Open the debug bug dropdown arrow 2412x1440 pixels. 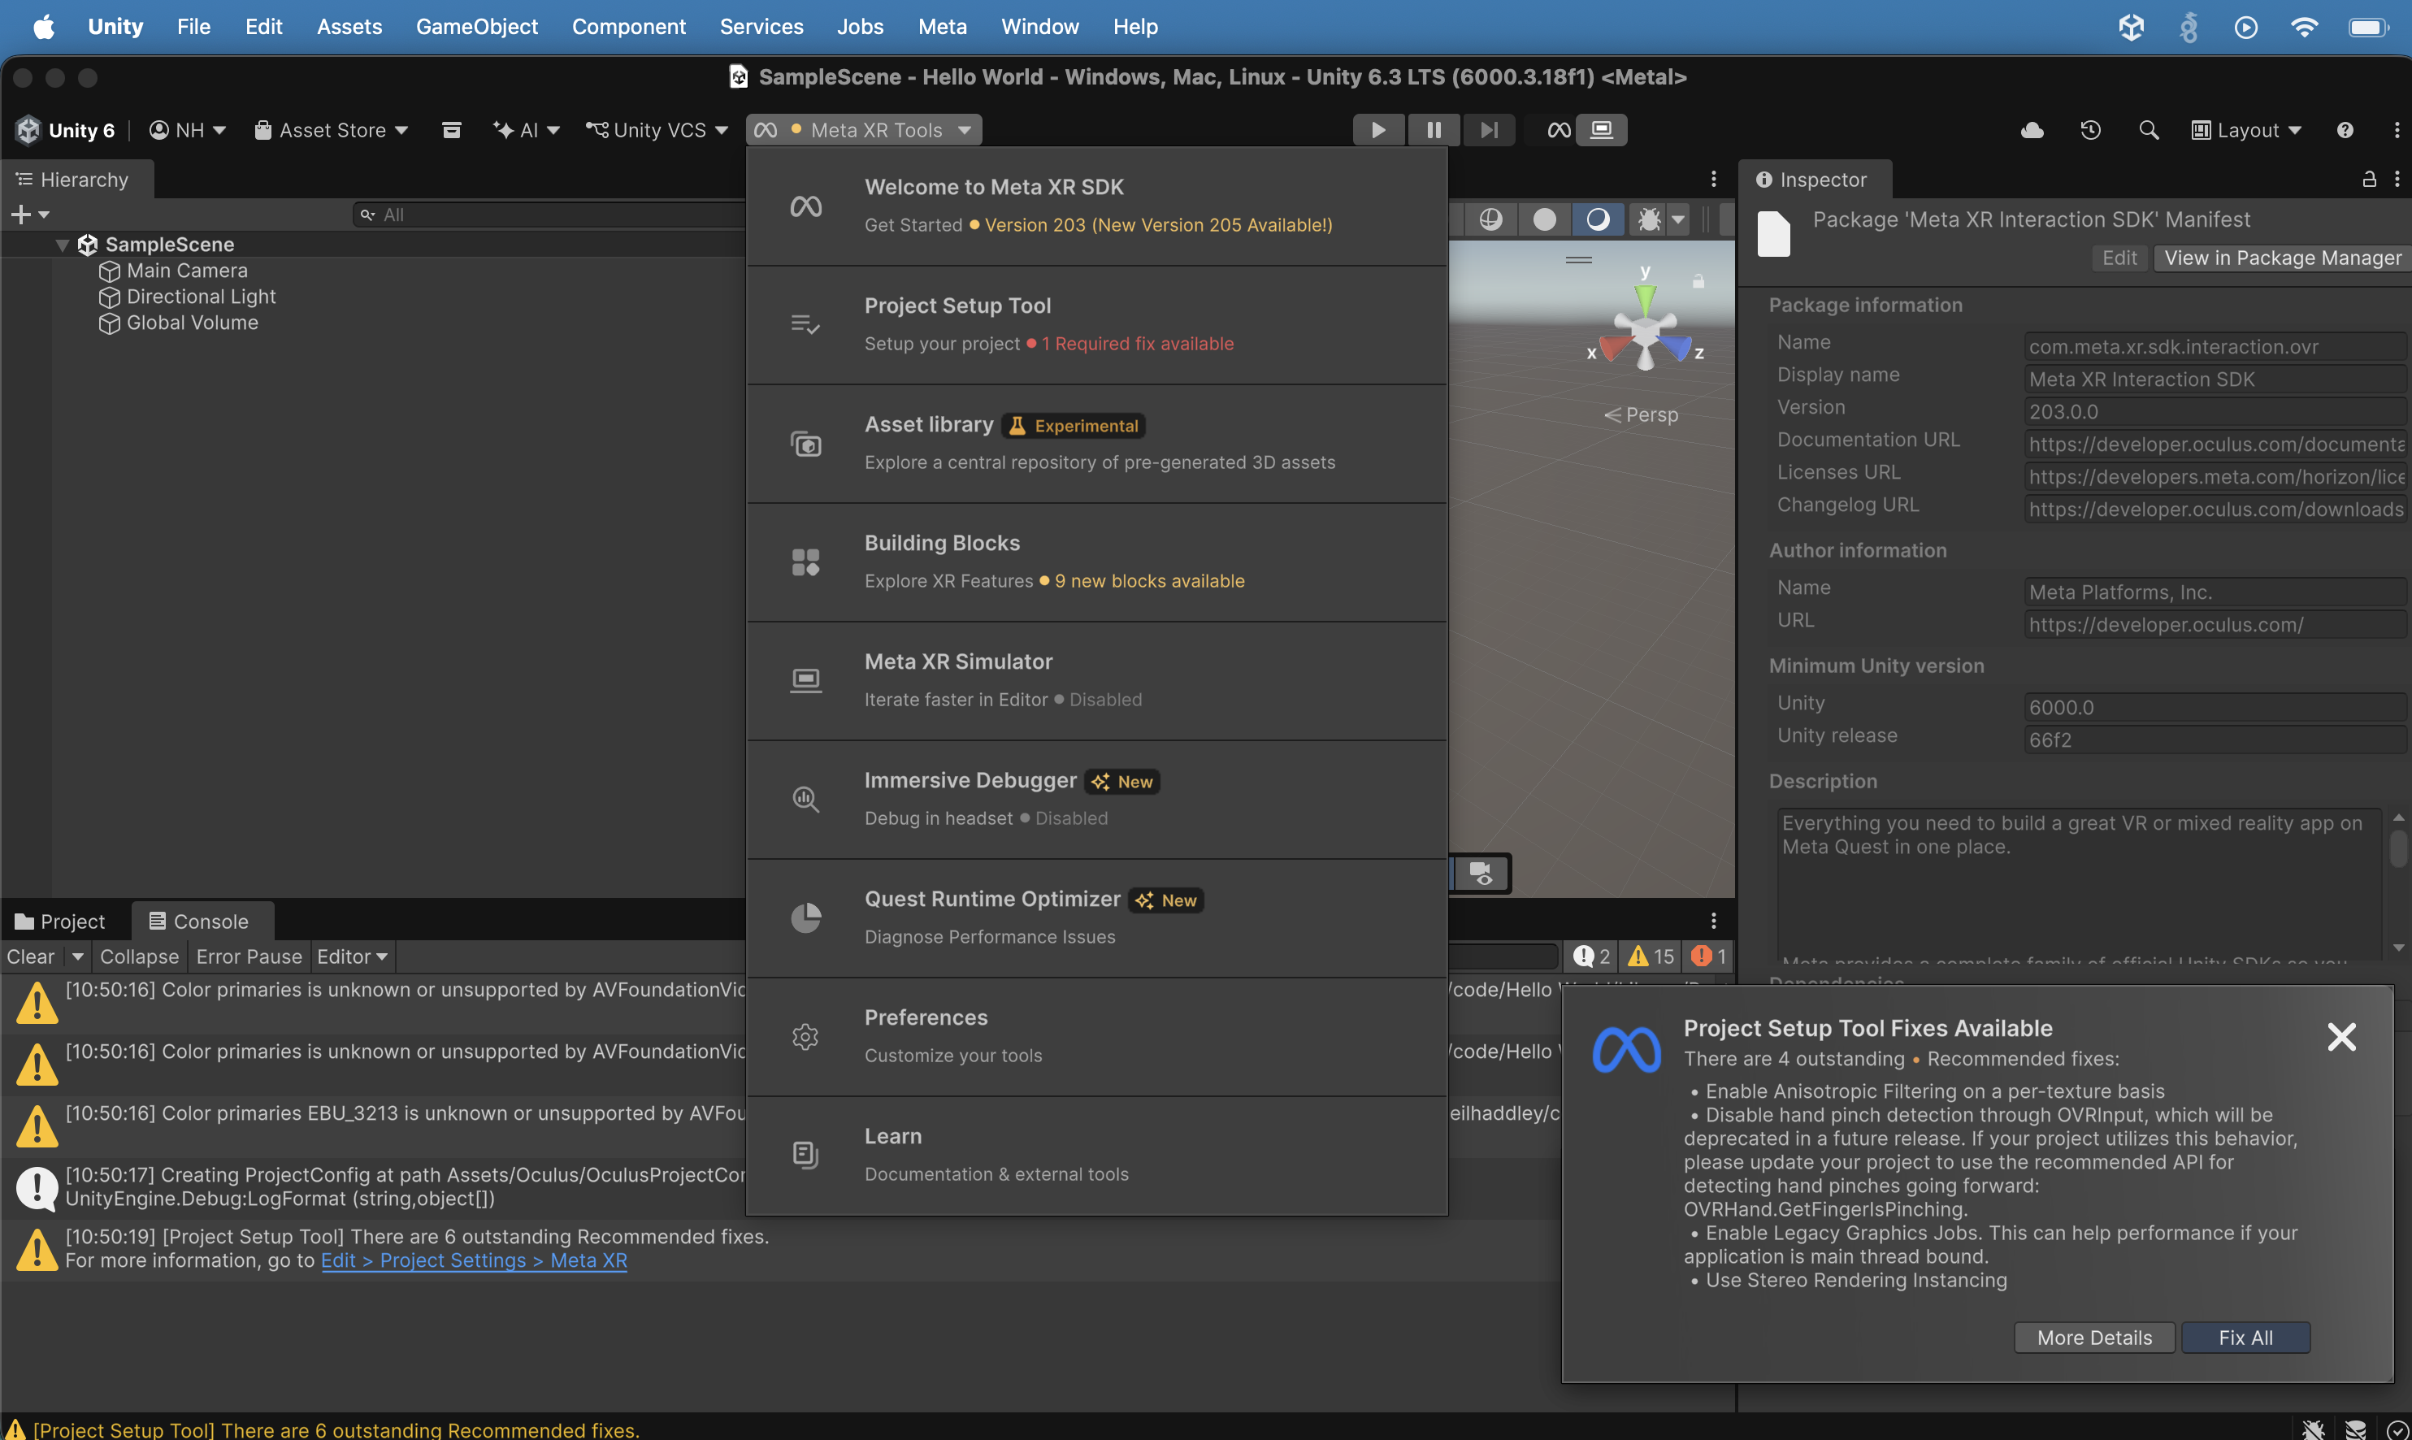(x=1678, y=219)
